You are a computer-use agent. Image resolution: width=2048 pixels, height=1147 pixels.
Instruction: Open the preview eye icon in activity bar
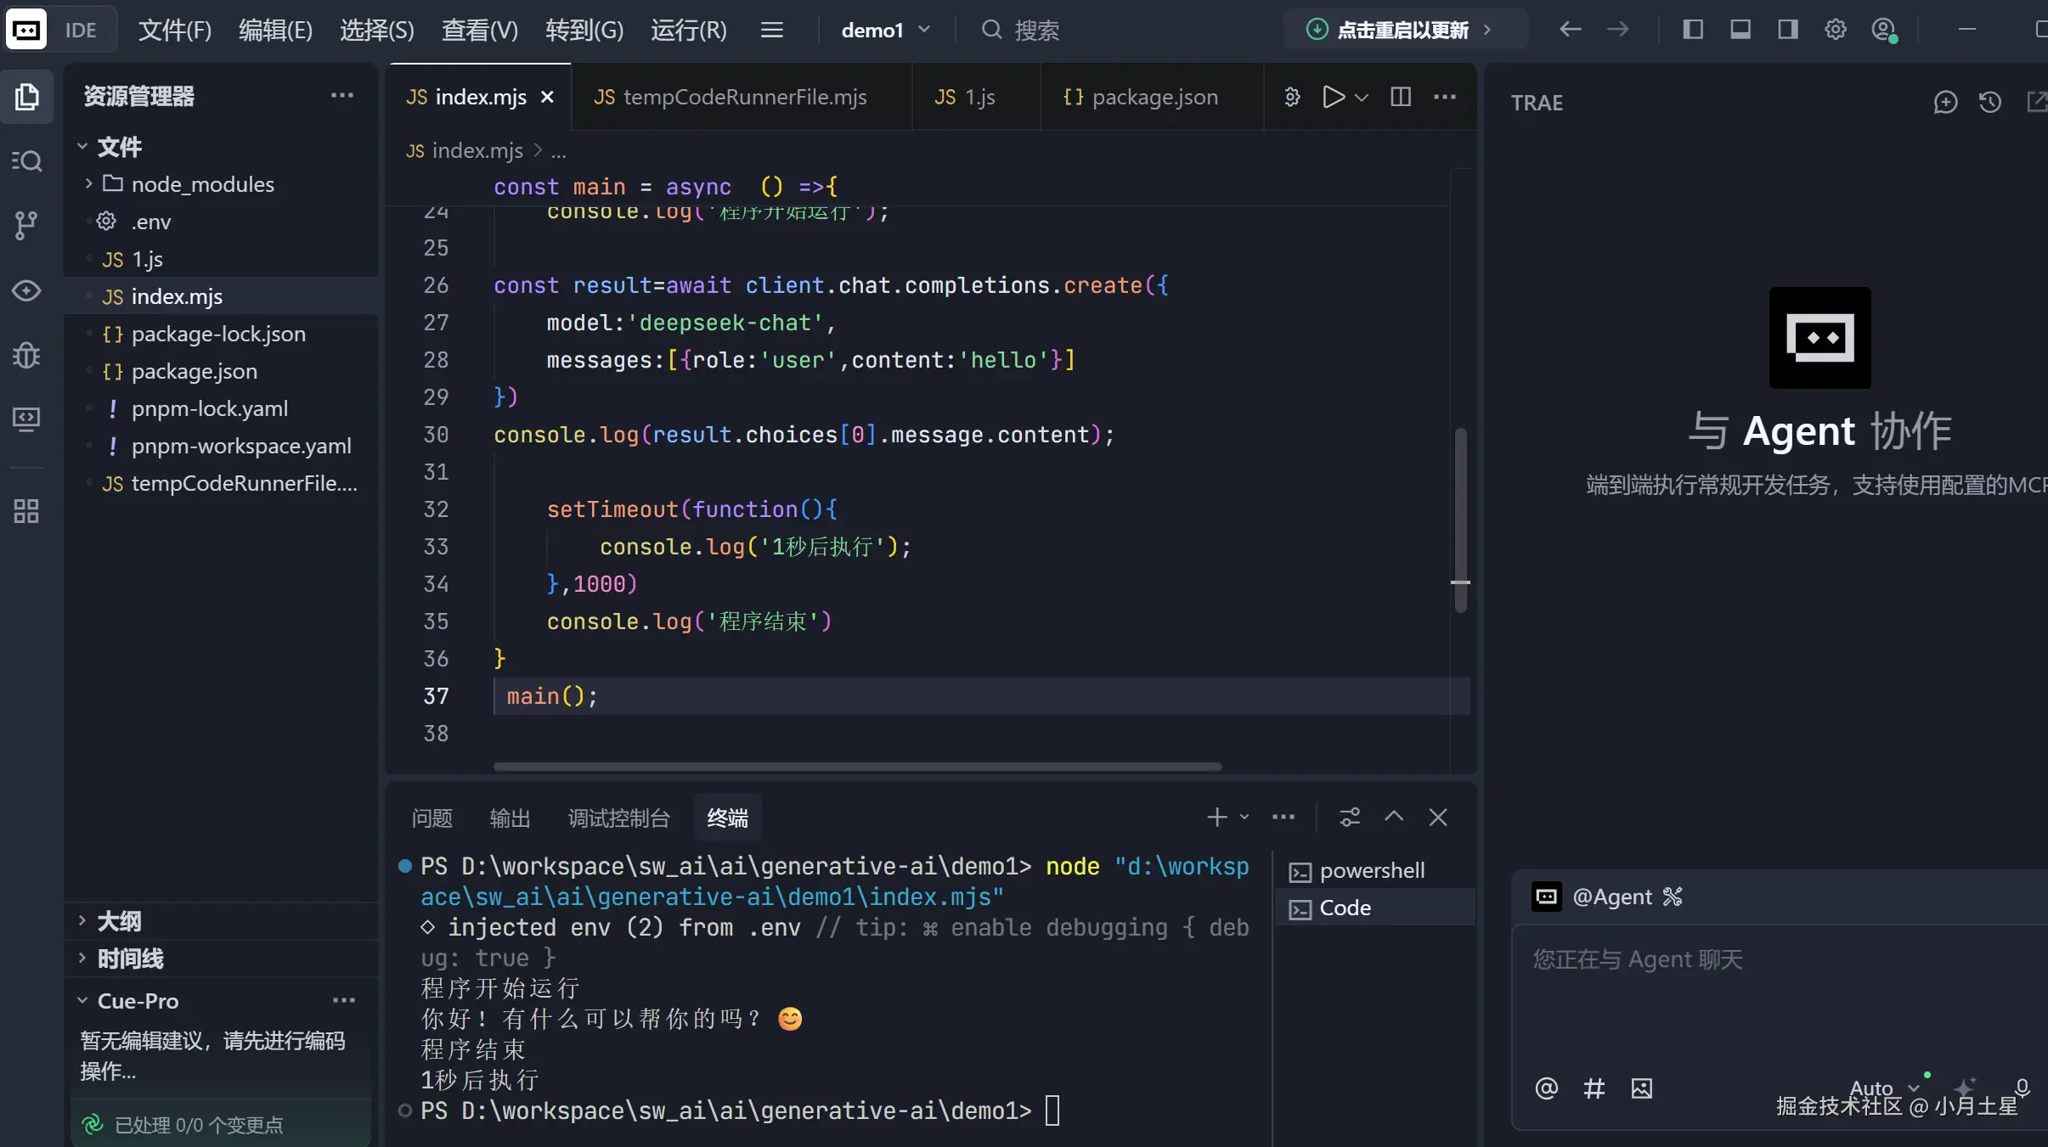pos(26,290)
